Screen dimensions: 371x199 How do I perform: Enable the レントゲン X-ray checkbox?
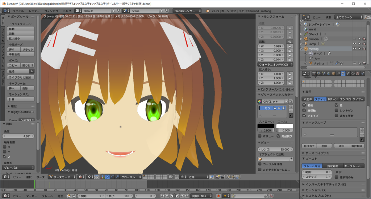click(x=337, y=110)
